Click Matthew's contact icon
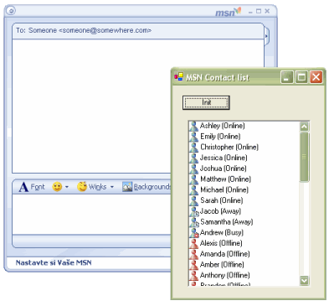The width and height of the screenshot is (329, 306). coord(193,179)
